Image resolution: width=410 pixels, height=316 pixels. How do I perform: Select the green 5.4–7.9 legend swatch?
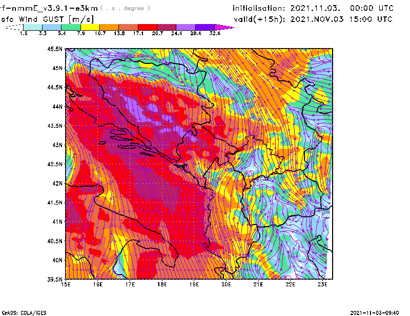pos(71,27)
